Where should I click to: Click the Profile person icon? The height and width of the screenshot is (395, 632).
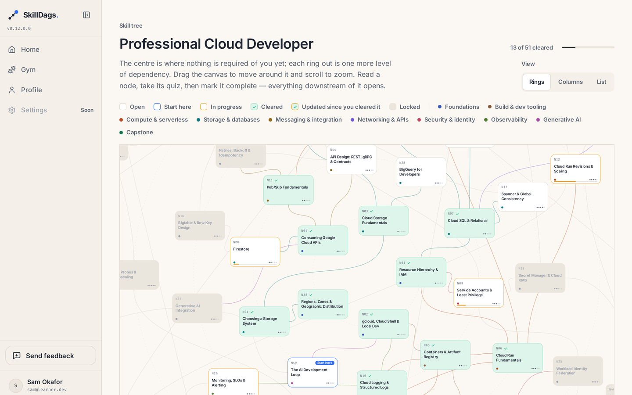[x=12, y=90]
